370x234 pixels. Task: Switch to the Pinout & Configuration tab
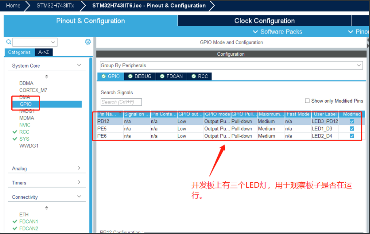[x=90, y=21]
